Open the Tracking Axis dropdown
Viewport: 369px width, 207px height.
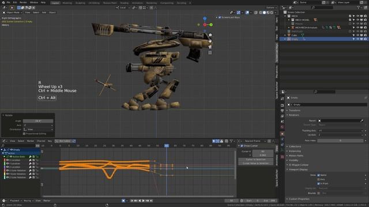pos(340,131)
